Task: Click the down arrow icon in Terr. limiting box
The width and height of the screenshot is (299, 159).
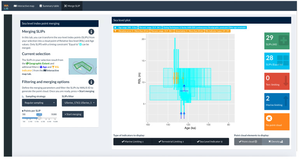Action: [286, 81]
